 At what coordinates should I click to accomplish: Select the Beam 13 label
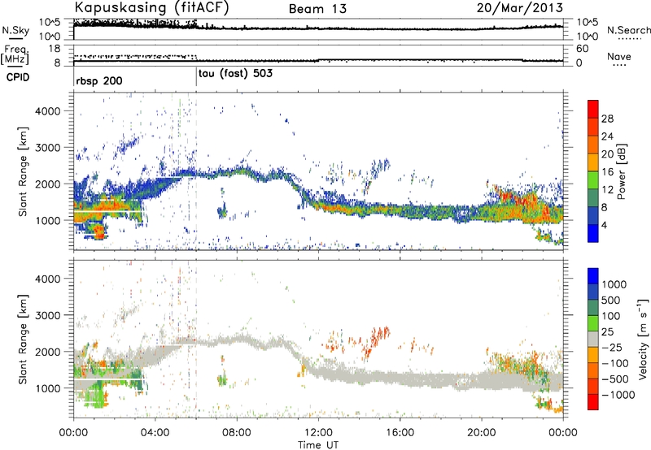click(317, 9)
